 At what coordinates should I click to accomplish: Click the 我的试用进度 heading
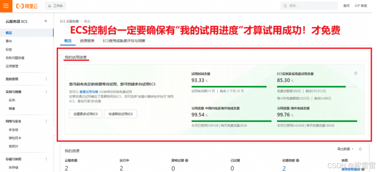click(x=76, y=57)
